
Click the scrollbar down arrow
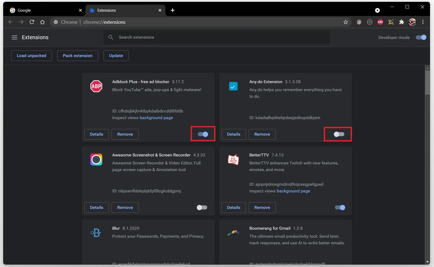pos(427,262)
